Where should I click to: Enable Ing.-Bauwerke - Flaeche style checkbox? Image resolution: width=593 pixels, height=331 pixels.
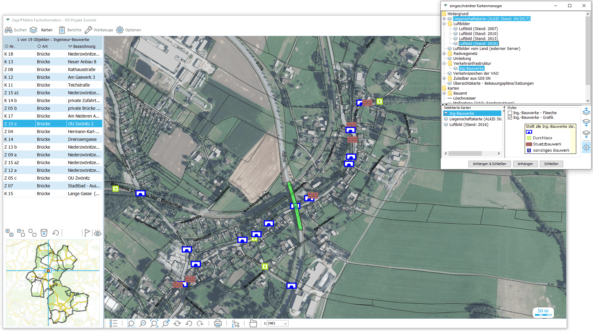510,113
